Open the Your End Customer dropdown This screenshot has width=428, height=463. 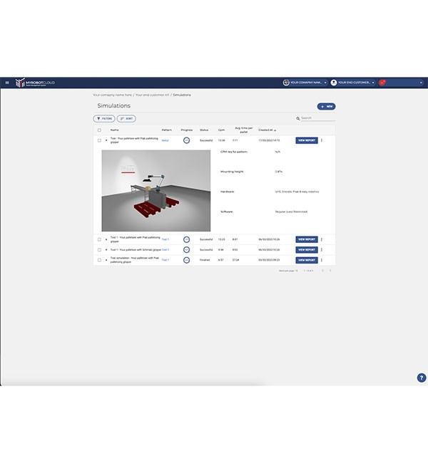353,83
